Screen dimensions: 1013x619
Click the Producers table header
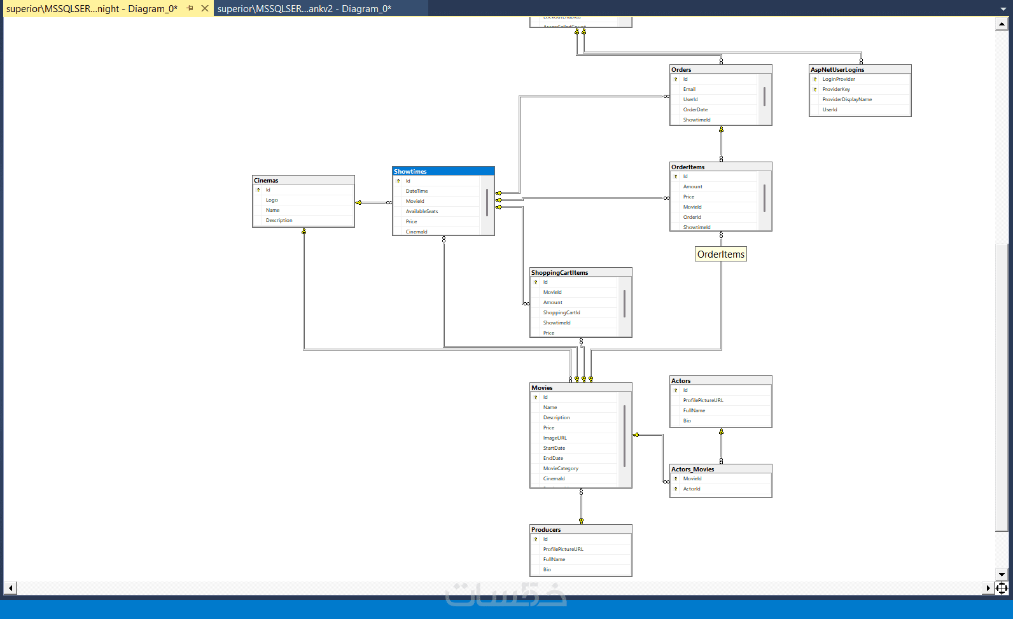tap(581, 529)
